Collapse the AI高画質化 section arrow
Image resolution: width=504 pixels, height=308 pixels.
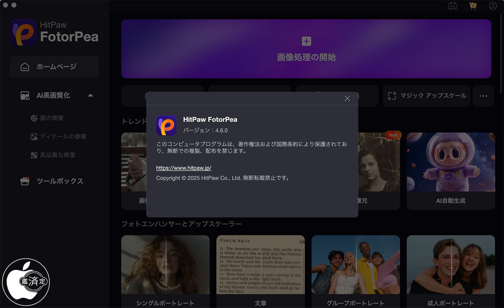91,95
